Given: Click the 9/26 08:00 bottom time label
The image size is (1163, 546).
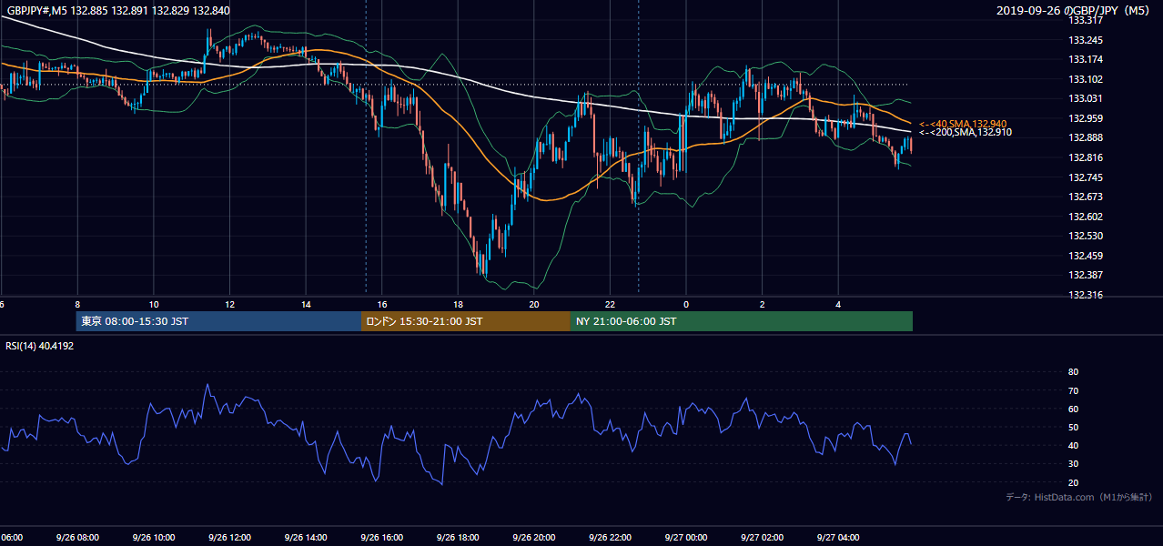Looking at the screenshot, I should click(x=76, y=538).
